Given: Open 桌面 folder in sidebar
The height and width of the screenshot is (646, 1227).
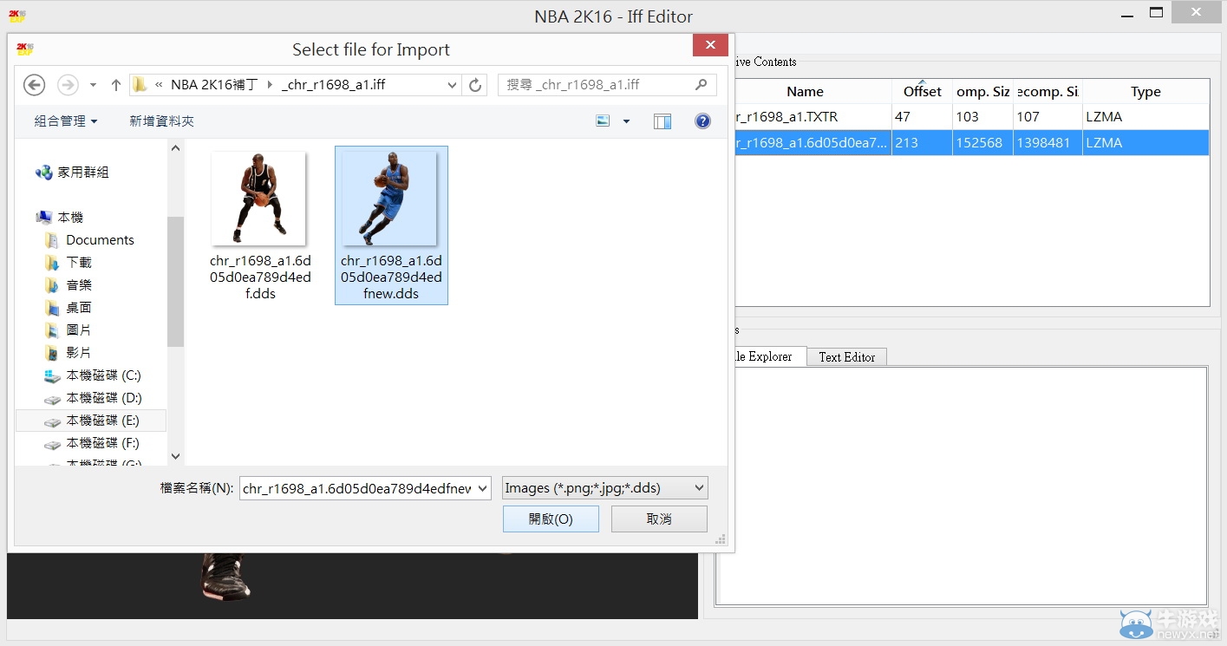Looking at the screenshot, I should click(x=78, y=308).
